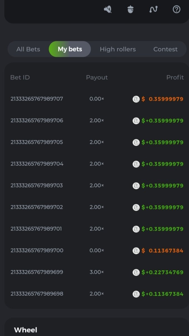Open the curved path trend icon

(x=153, y=10)
